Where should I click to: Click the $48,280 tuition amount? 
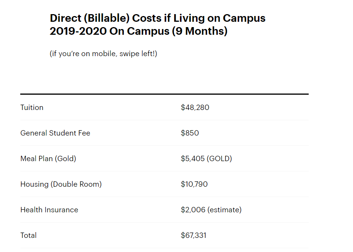click(195, 107)
